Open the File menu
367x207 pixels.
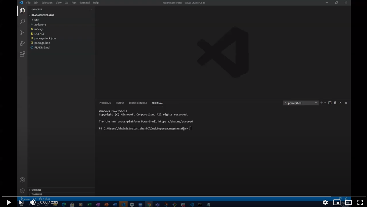pyautogui.click(x=28, y=3)
